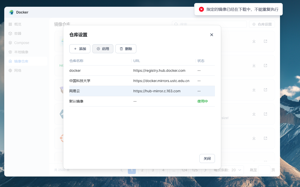Select the 默认镜像 registry row name
The image size is (300, 187).
[x=76, y=101]
